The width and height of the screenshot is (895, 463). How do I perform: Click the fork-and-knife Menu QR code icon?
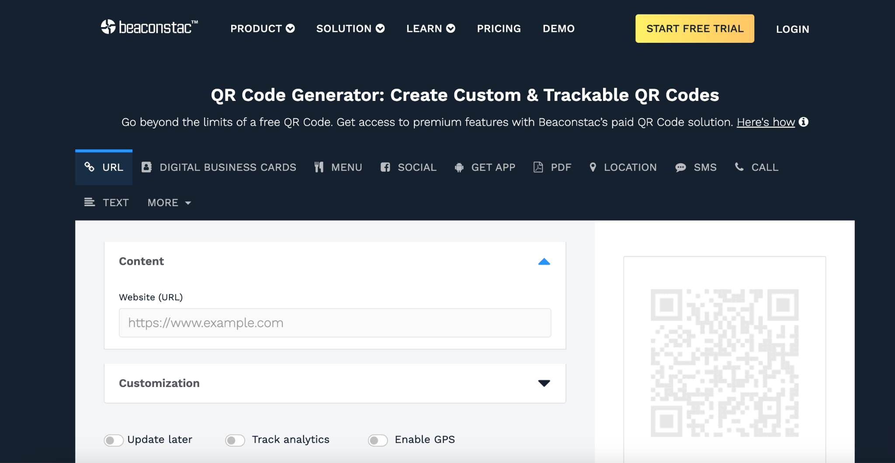pyautogui.click(x=319, y=167)
